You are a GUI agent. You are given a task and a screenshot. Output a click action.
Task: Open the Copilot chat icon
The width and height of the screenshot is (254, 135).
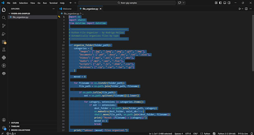click(180, 3)
